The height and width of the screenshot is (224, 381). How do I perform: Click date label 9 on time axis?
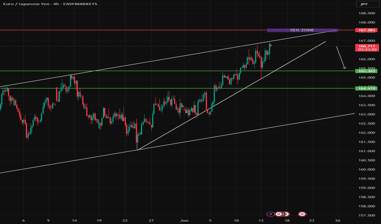(48, 221)
